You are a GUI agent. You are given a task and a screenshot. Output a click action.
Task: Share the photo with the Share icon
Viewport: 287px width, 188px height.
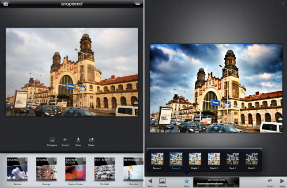click(91, 142)
